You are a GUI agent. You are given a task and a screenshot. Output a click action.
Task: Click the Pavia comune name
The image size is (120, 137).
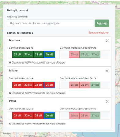click(x=13, y=101)
